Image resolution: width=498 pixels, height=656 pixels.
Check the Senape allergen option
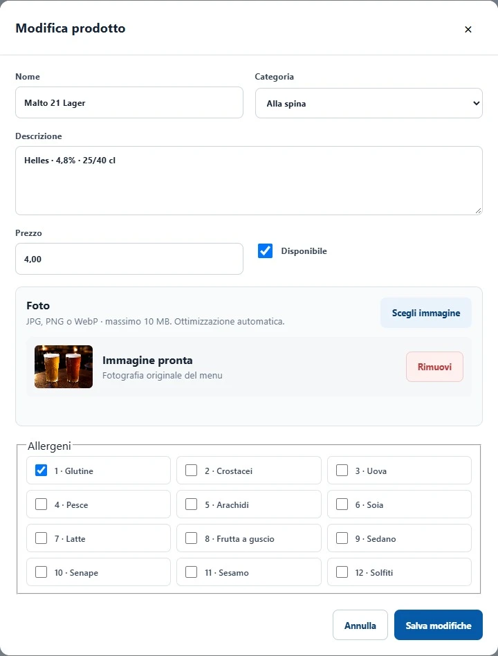(x=41, y=572)
